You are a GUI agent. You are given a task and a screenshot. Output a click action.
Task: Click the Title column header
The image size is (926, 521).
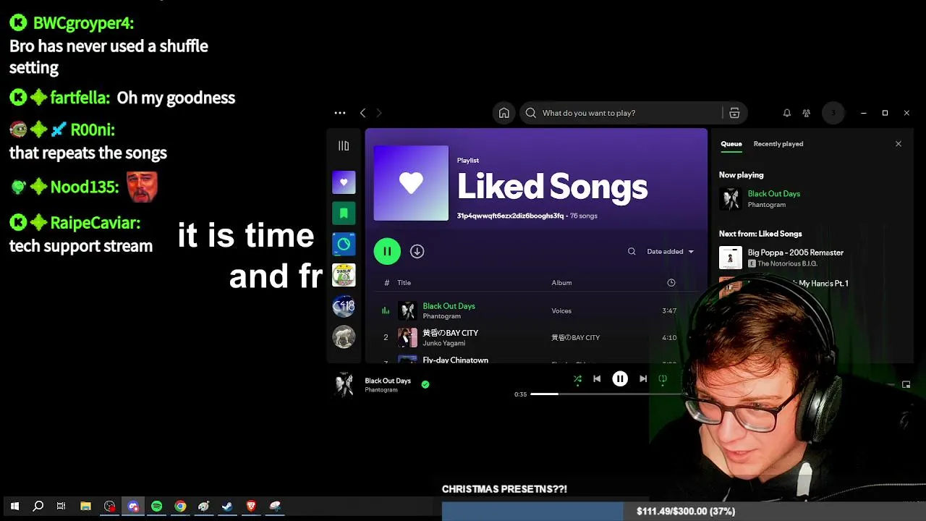[x=404, y=283]
